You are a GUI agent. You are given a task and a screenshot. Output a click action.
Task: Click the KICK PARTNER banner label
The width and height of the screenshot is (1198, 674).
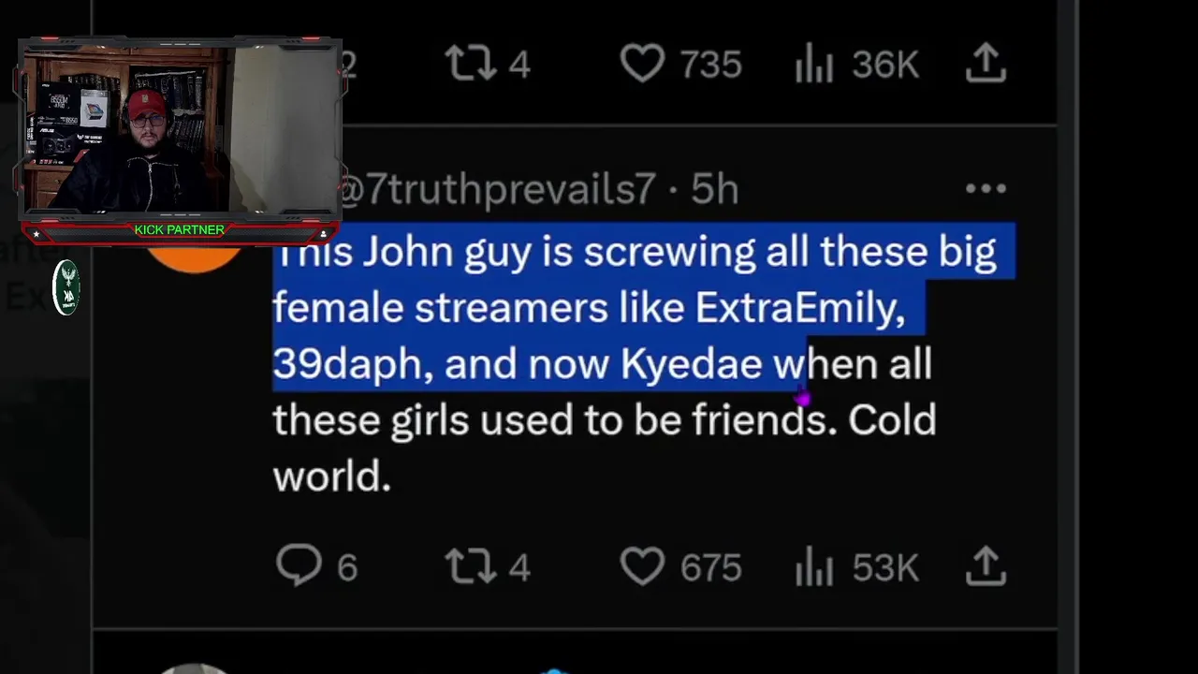tap(179, 229)
